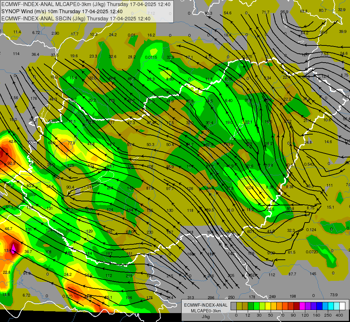Screen dimensions: 350x322
Task: Click the map value '92.3'
Action: 11,163
